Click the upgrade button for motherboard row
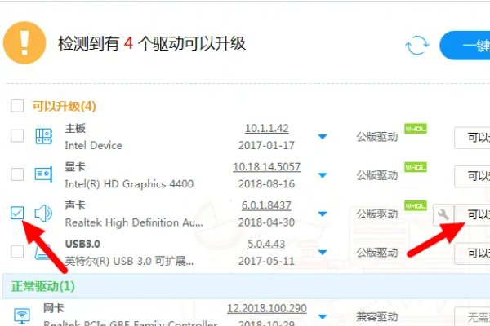The image size is (490, 326). pos(472,138)
